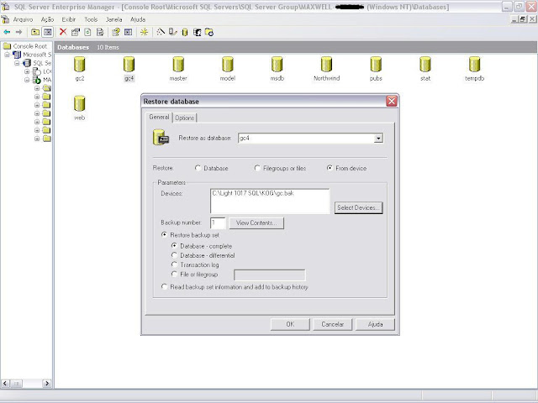Image resolution: width=538 pixels, height=403 pixels.
Task: Click the Export List toolbar icon
Action: coord(100,32)
